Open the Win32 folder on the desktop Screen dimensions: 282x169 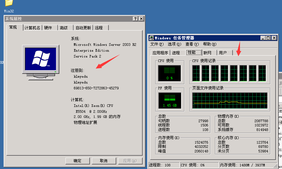coord(9,4)
